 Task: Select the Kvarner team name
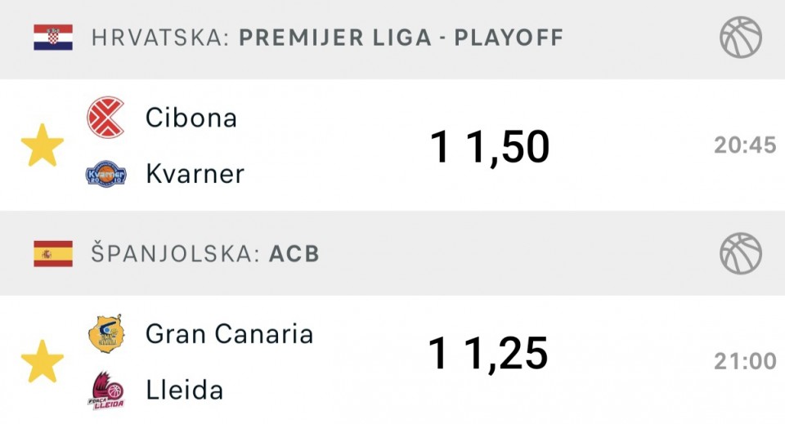[x=195, y=174]
